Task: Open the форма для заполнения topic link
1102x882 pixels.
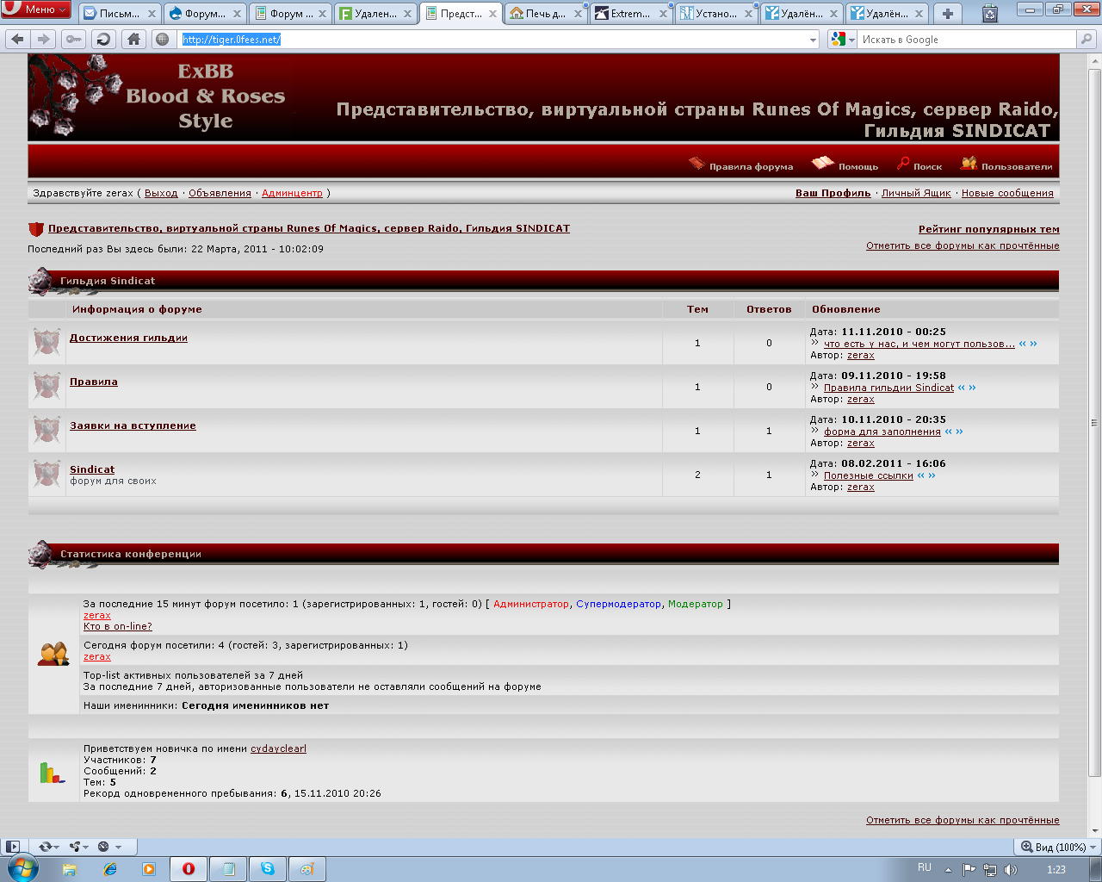Action: pos(882,432)
